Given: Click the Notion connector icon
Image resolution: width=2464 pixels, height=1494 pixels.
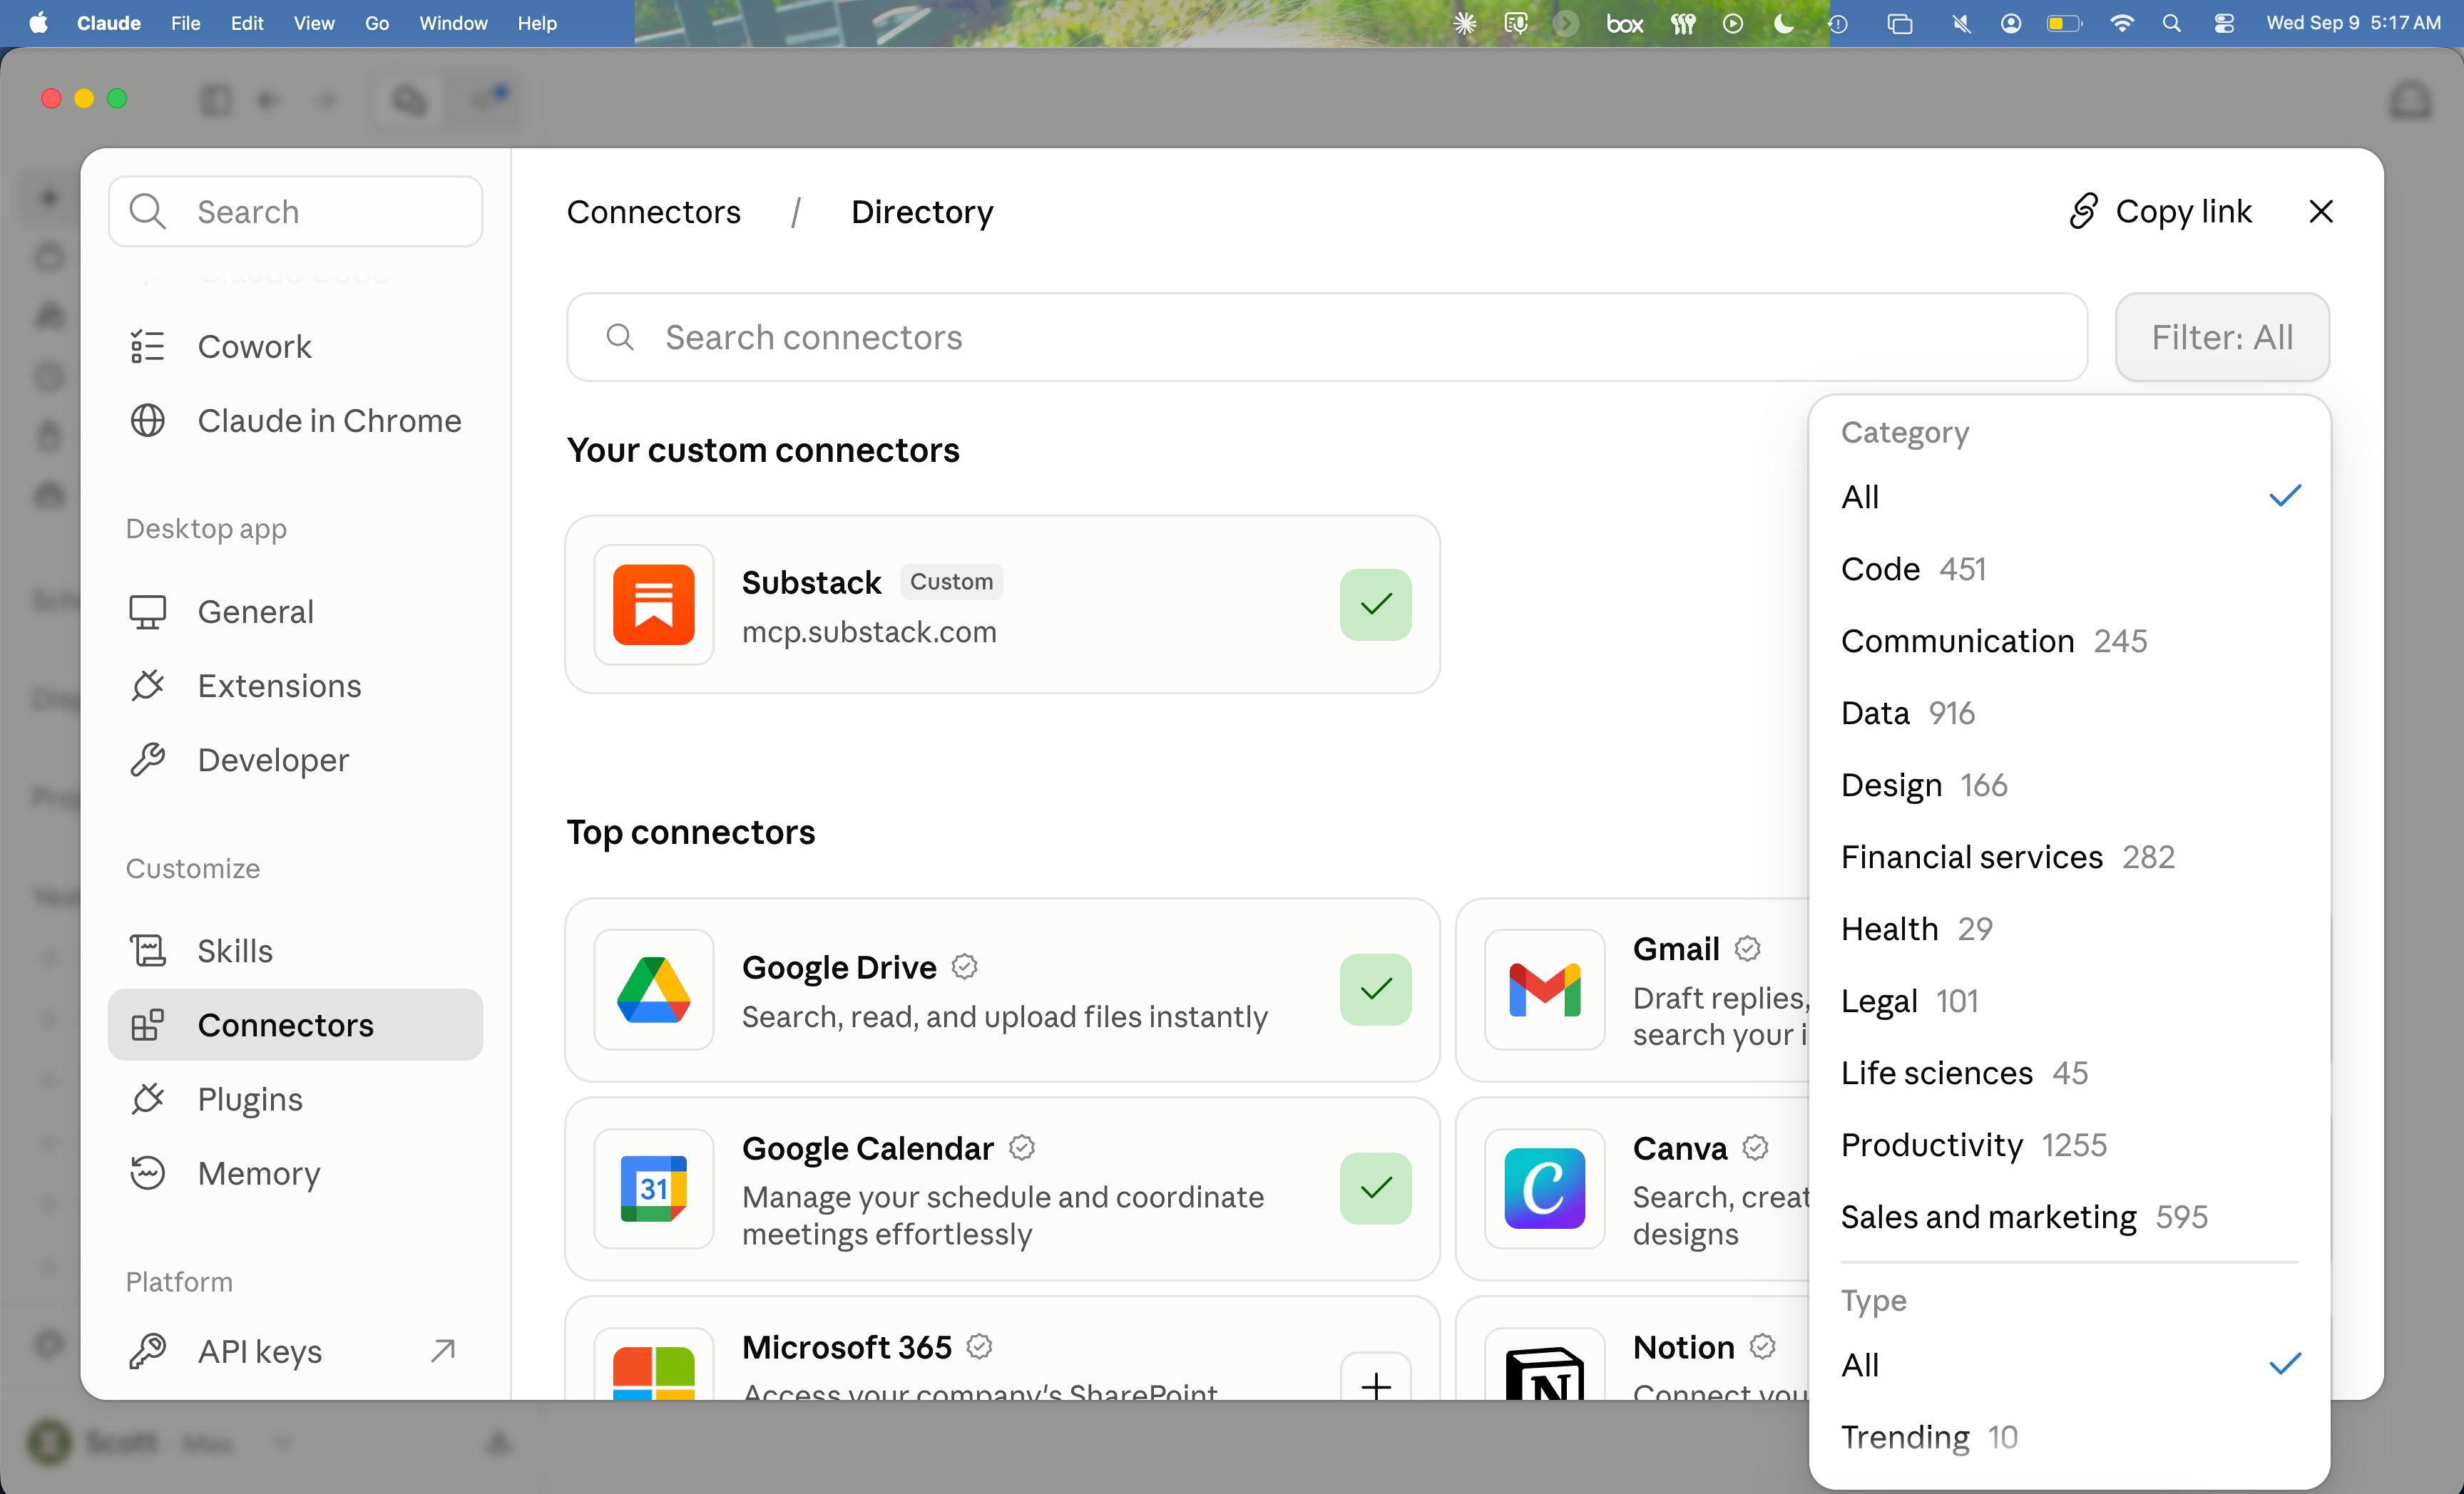Looking at the screenshot, I should pos(1545,1365).
